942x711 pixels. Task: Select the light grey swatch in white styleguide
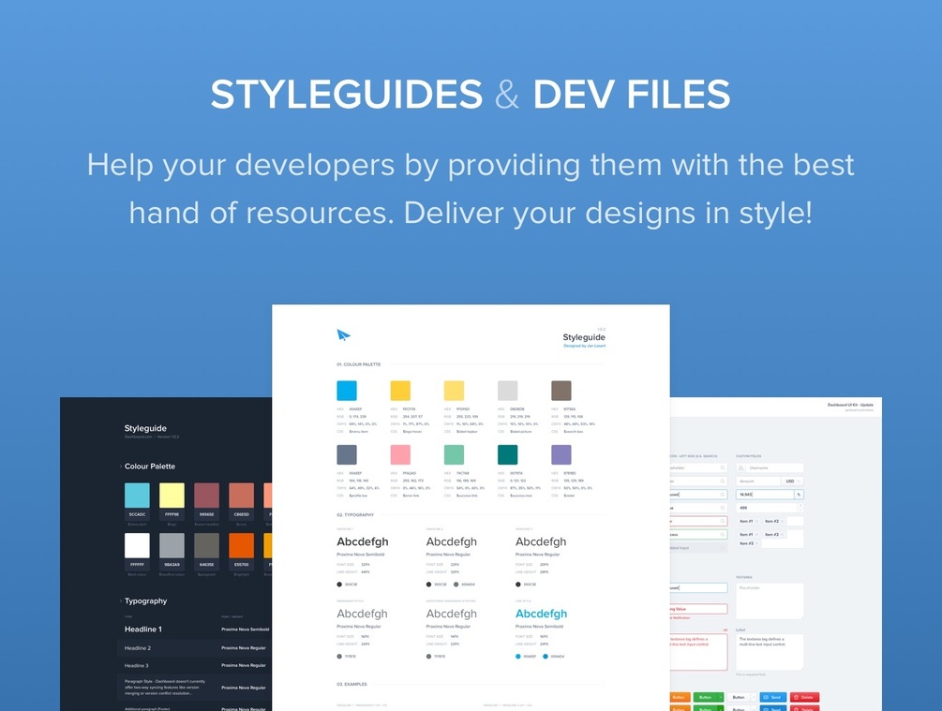508,391
